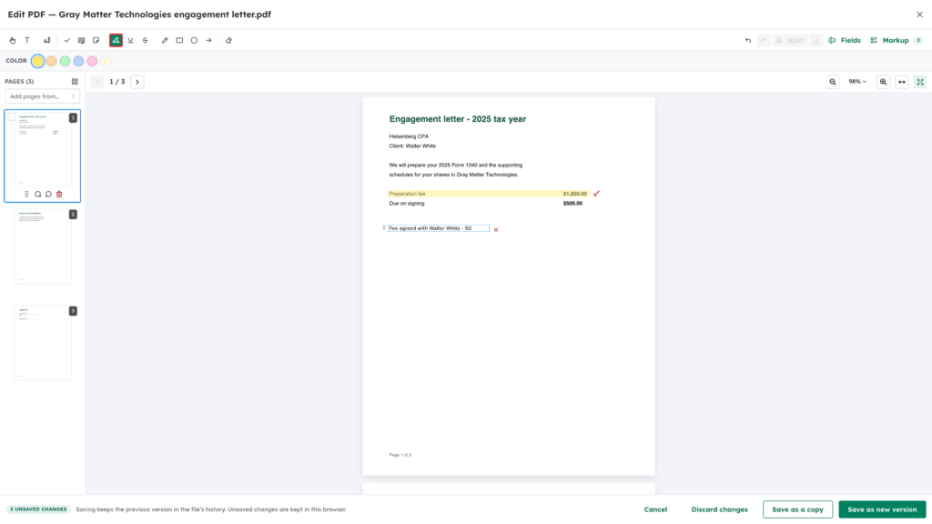932x524 pixels.
Task: Select the hand pan tool
Action: coord(13,40)
